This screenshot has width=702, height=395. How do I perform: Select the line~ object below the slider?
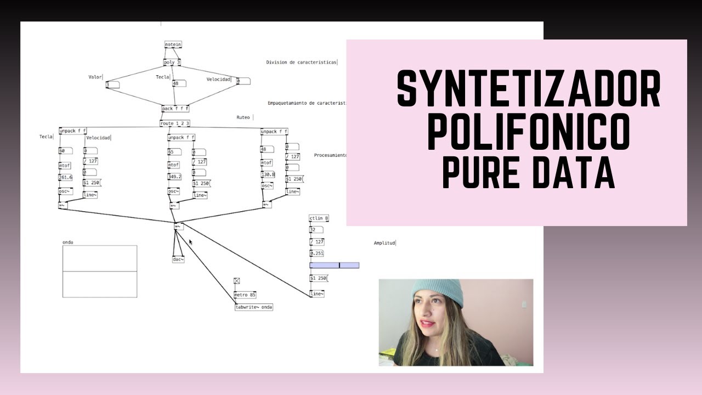[x=316, y=294]
